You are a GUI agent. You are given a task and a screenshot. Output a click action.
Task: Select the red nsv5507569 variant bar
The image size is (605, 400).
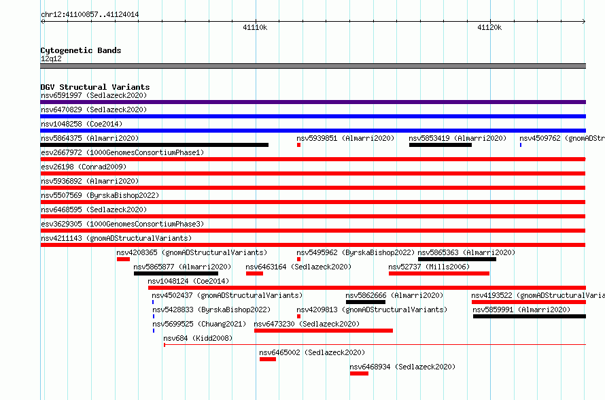coord(313,202)
